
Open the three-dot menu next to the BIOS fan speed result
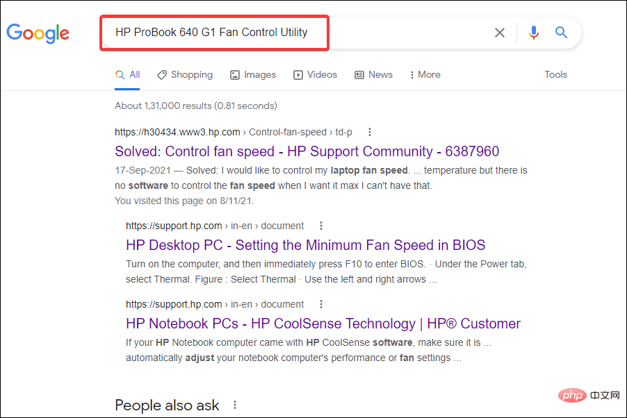click(x=320, y=225)
